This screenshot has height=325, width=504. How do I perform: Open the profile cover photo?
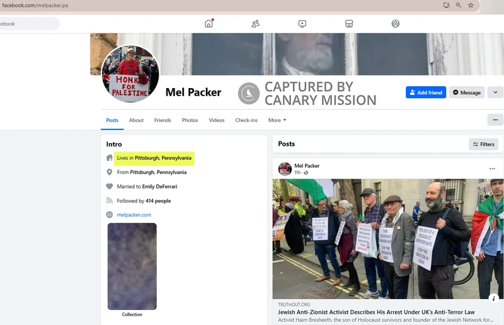(297, 54)
